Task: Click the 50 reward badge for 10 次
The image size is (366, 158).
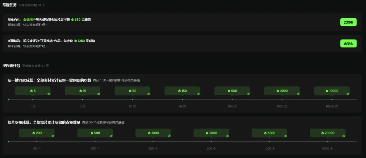Action: [132, 91]
